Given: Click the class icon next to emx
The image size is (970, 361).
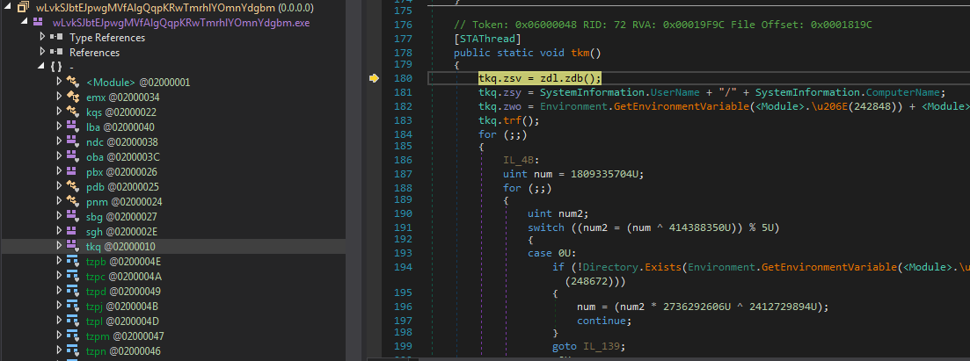Looking at the screenshot, I should [73, 97].
